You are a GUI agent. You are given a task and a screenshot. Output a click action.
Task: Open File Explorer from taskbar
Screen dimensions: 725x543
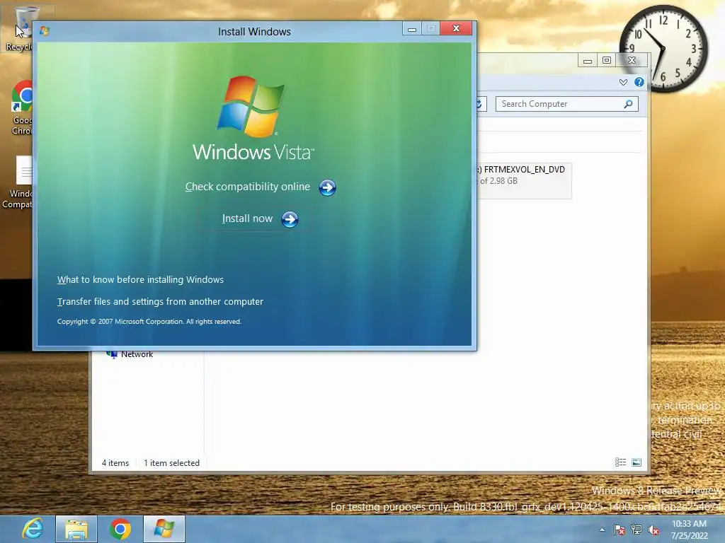click(x=76, y=529)
